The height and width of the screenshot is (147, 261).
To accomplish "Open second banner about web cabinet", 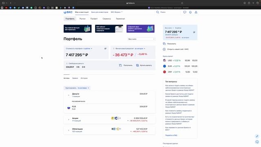I will [109, 29].
